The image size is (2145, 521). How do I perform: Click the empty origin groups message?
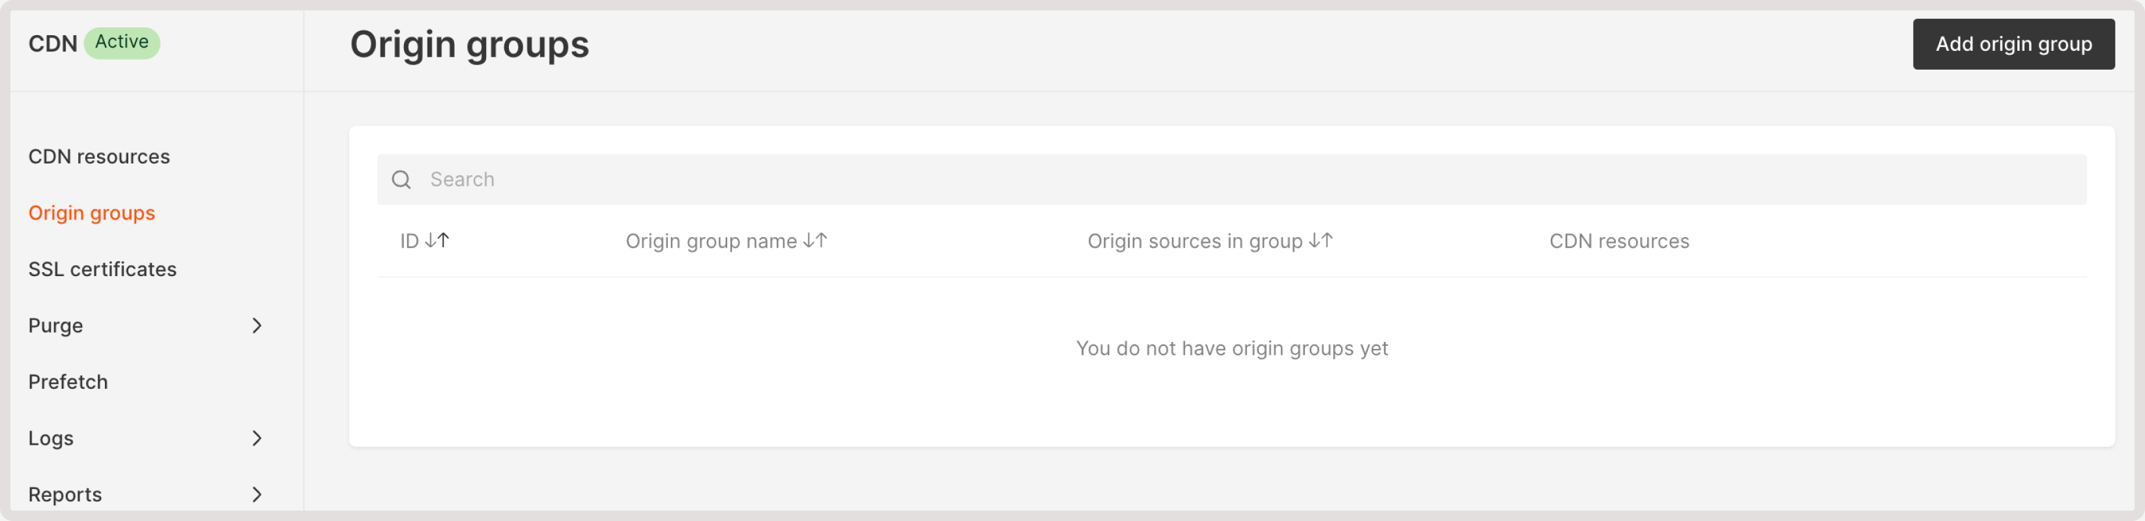point(1232,348)
